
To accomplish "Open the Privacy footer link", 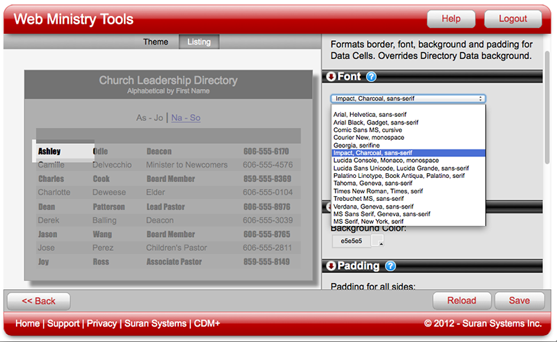I will 102,324.
